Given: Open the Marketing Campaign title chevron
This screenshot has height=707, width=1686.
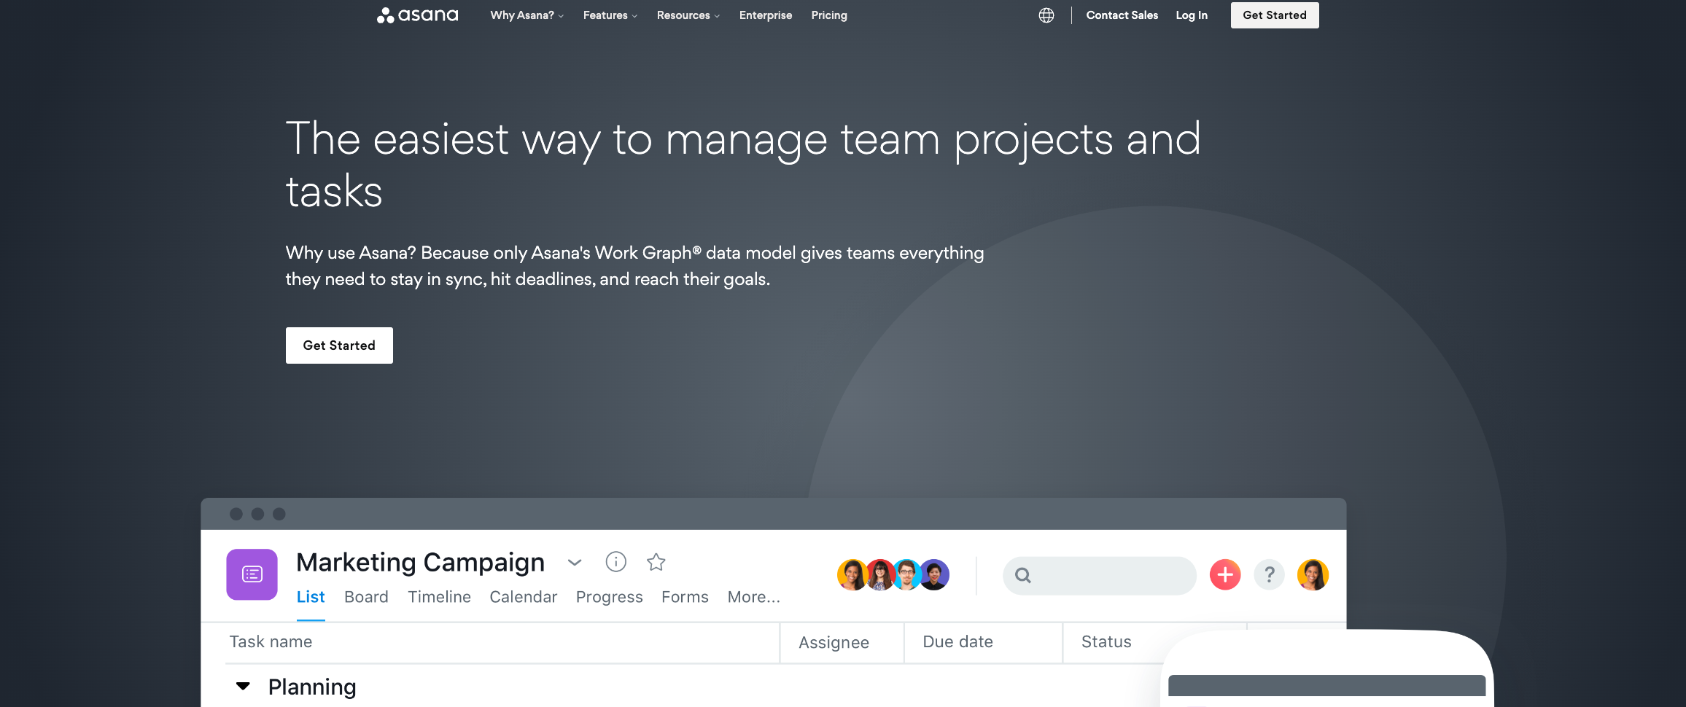Looking at the screenshot, I should click(575, 563).
